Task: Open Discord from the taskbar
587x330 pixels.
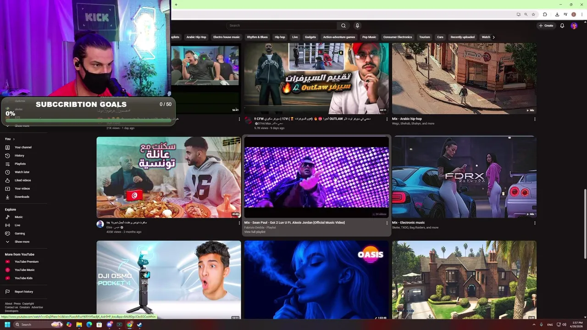Action: tap(109, 324)
